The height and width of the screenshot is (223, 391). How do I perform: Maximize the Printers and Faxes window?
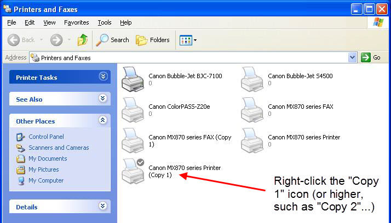pyautogui.click(x=369, y=9)
